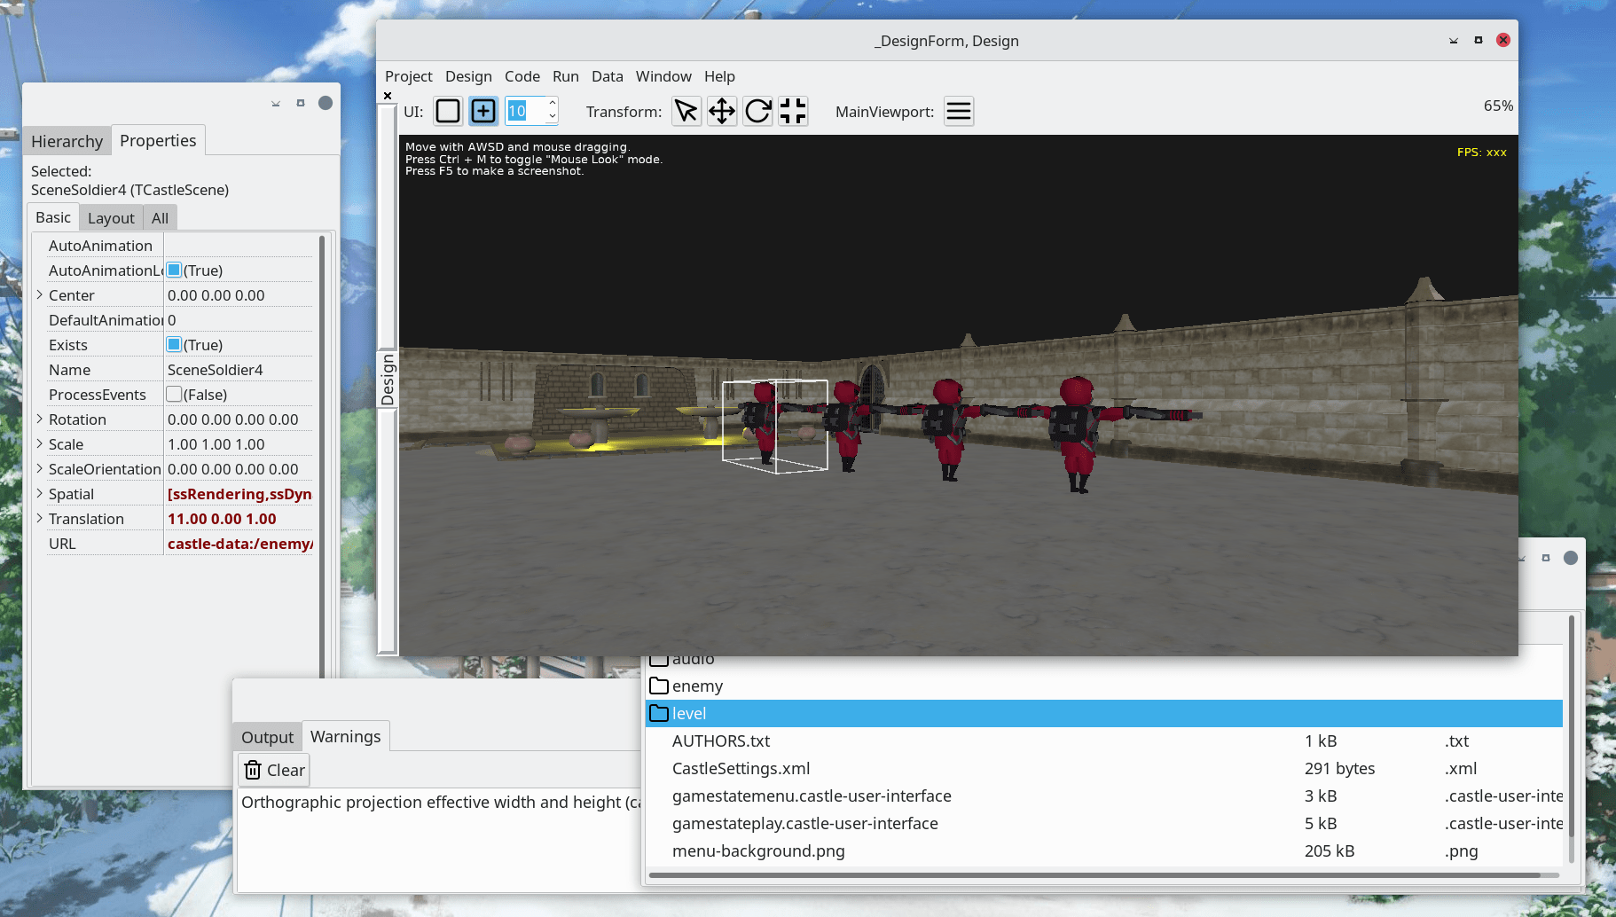The height and width of the screenshot is (917, 1616).
Task: Expand the Spatial property entry
Action: tap(40, 493)
